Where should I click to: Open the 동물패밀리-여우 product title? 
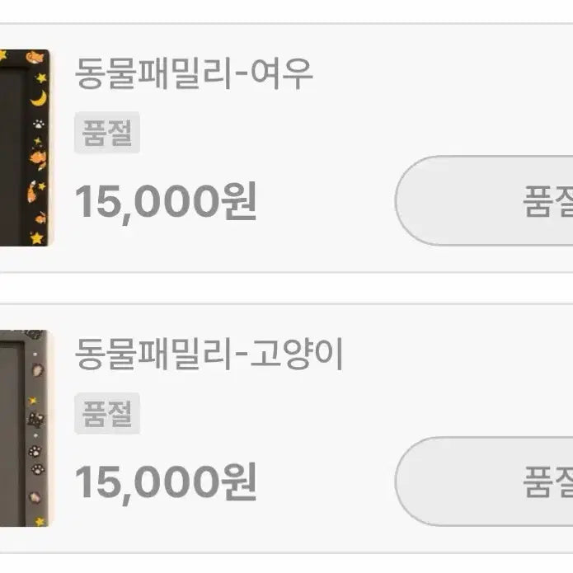pos(194,73)
